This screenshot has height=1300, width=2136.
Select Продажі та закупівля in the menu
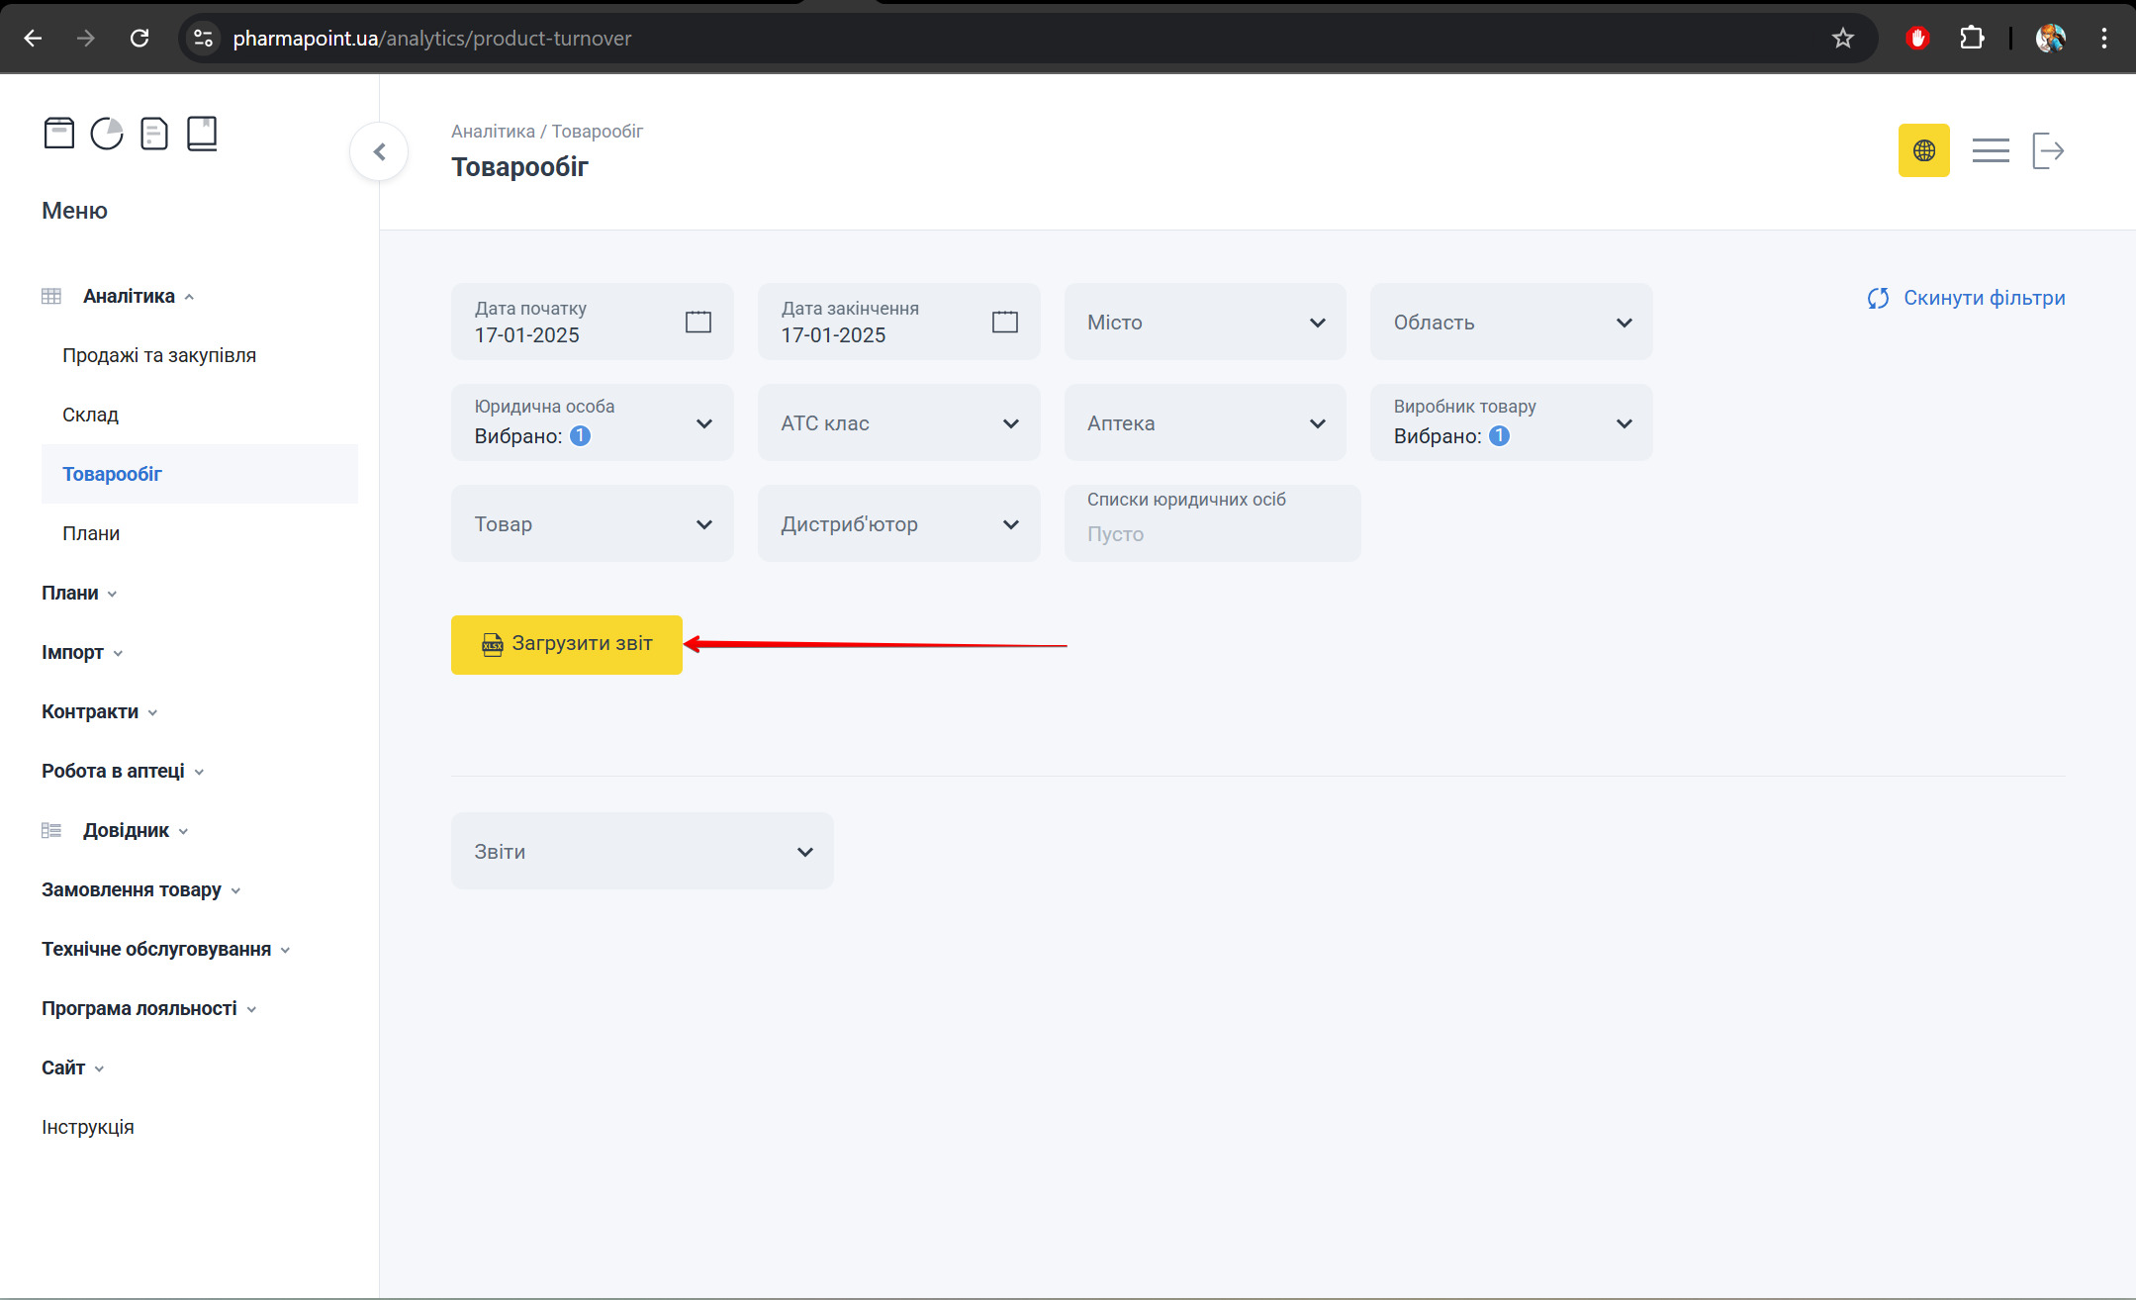pos(159,355)
